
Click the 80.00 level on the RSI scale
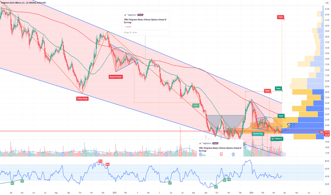pos(327,161)
